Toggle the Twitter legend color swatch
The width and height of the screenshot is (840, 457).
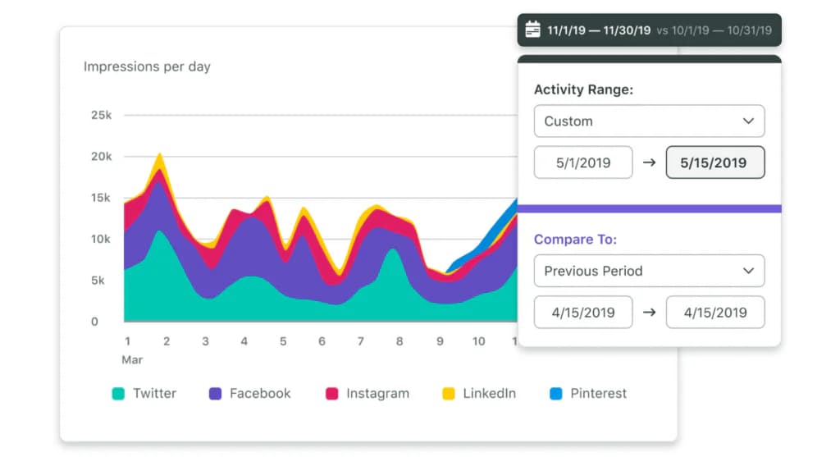click(x=118, y=394)
